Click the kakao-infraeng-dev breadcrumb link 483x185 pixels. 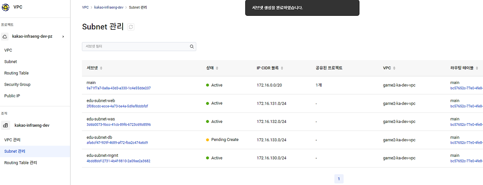[x=108, y=8]
